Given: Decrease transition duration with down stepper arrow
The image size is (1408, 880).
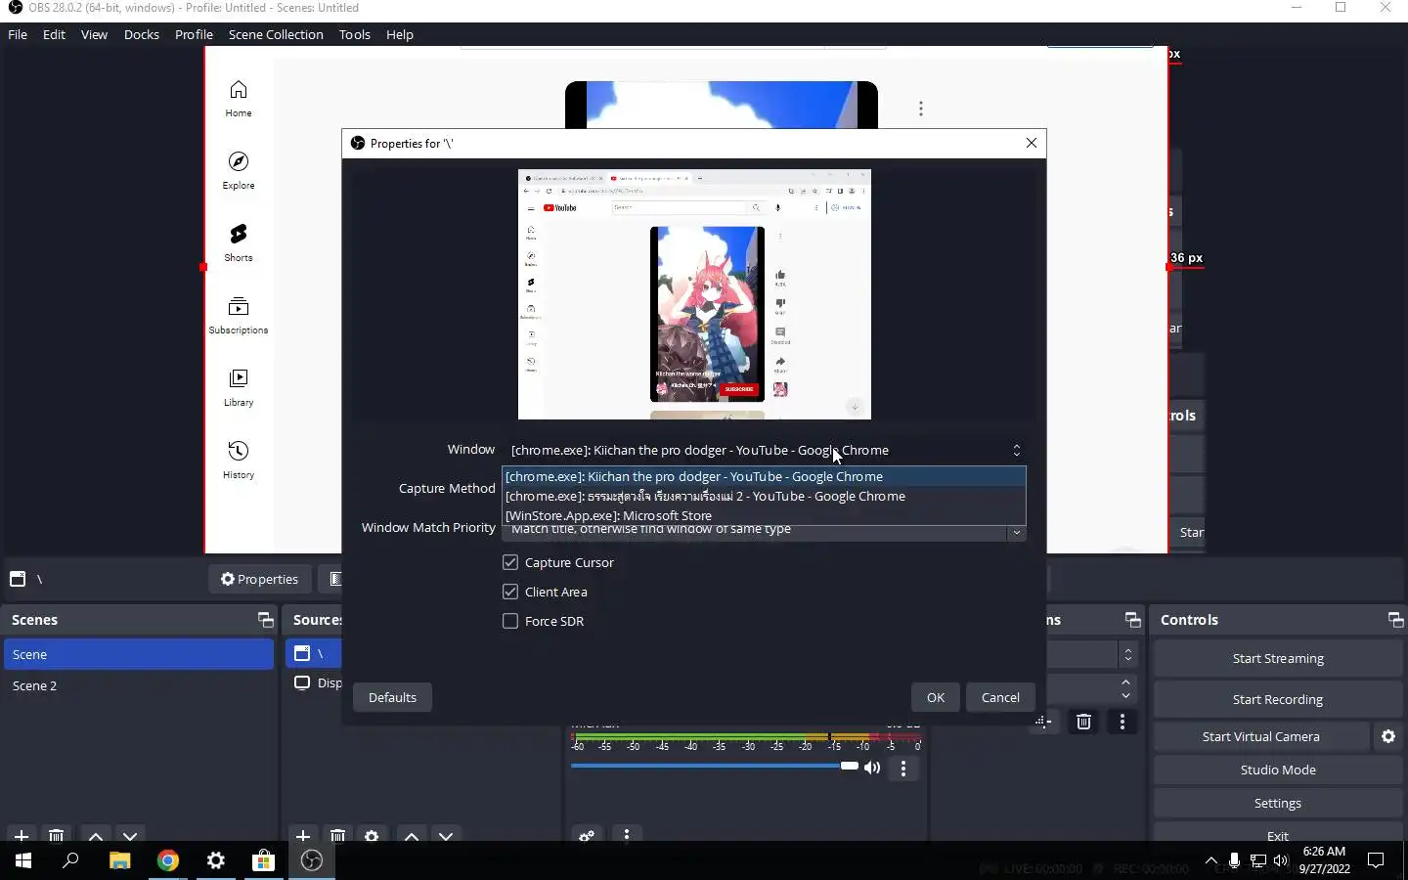Looking at the screenshot, I should (1126, 695).
